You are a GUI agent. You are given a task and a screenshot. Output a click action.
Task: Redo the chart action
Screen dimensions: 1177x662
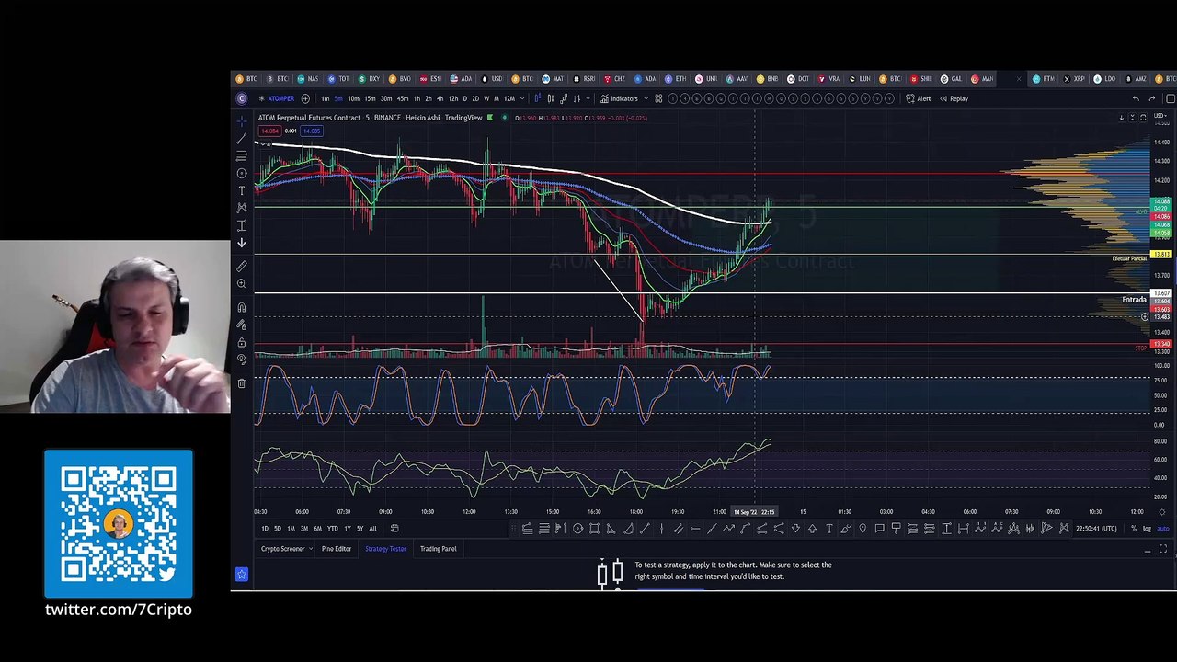tap(1152, 98)
